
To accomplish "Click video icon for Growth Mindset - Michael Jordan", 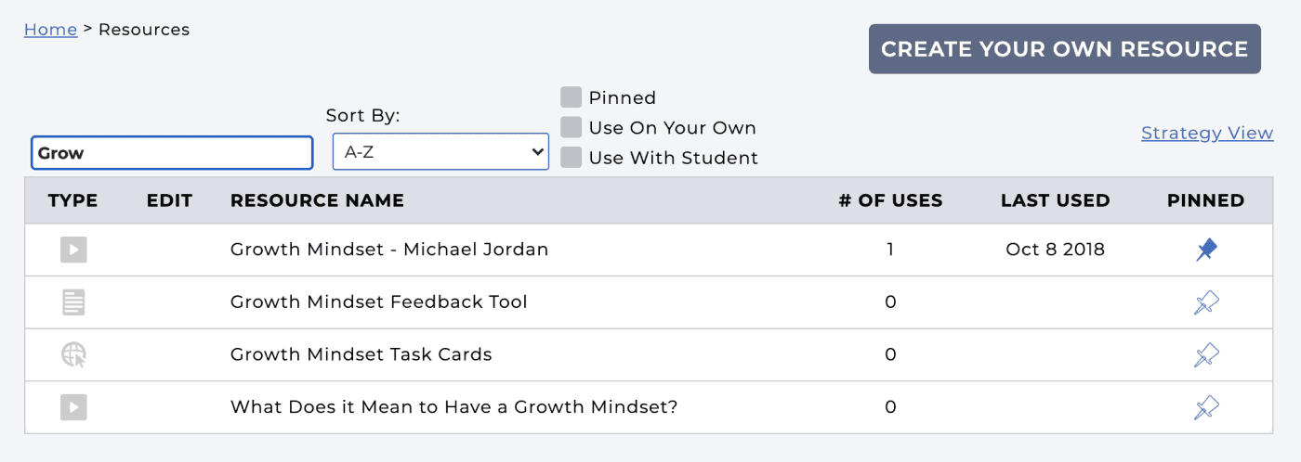I will tap(73, 250).
